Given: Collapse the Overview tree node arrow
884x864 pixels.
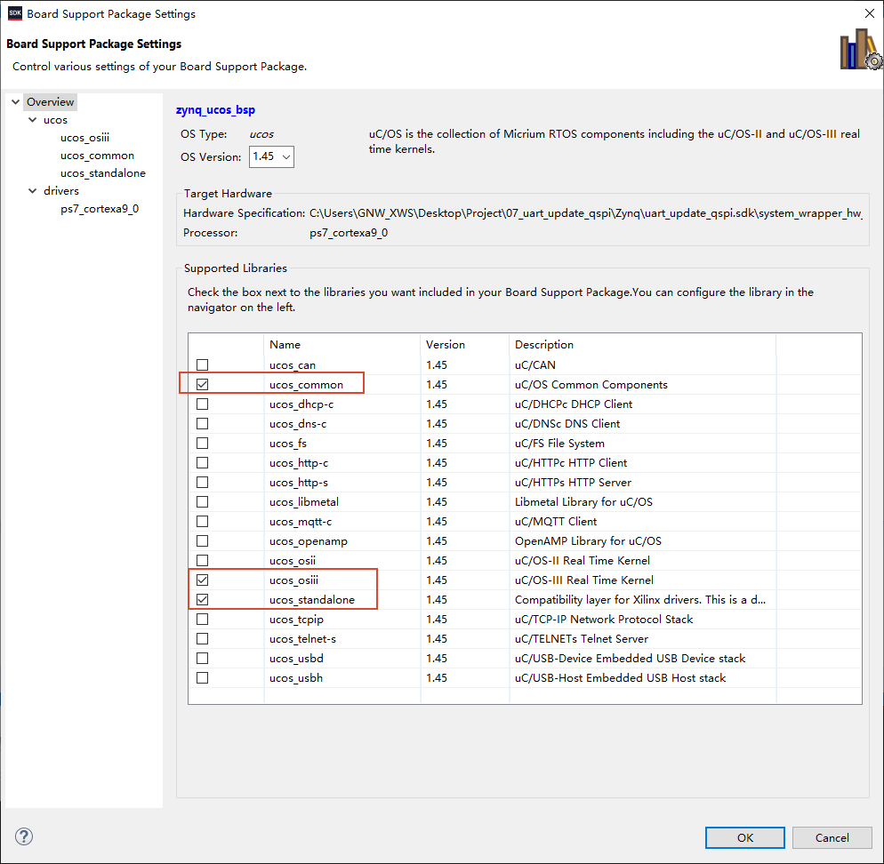Looking at the screenshot, I should 15,102.
